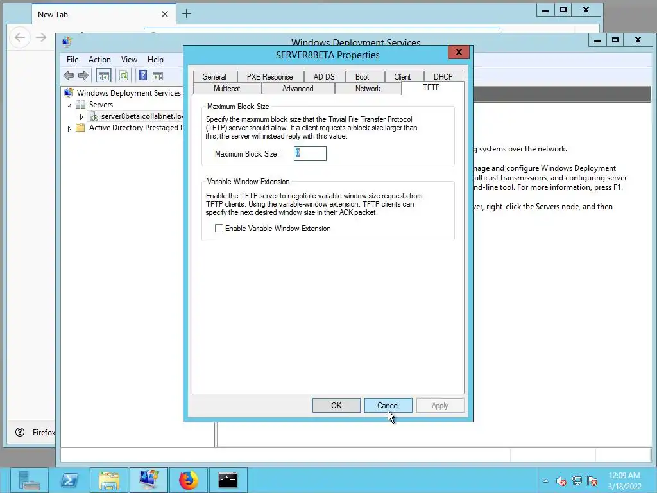The height and width of the screenshot is (493, 657).
Task: Click the muted speaker tray icon
Action: click(561, 481)
